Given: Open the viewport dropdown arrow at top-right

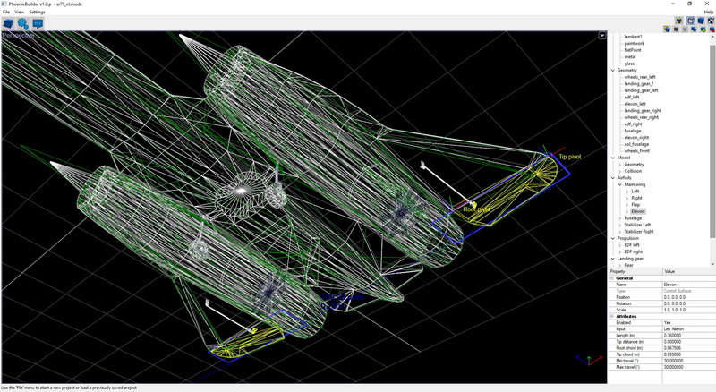Looking at the screenshot, I should click(x=602, y=36).
